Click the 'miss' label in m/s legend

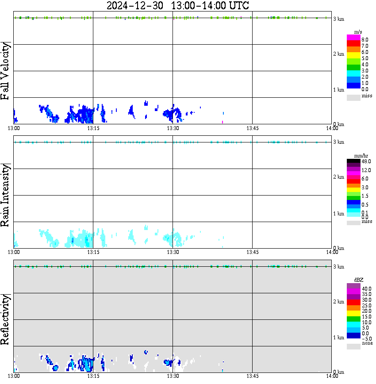pyautogui.click(x=367, y=96)
